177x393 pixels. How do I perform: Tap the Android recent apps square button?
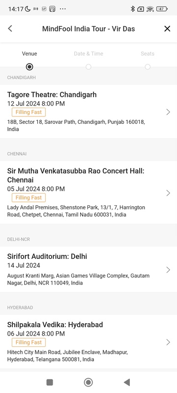[x=50, y=382]
